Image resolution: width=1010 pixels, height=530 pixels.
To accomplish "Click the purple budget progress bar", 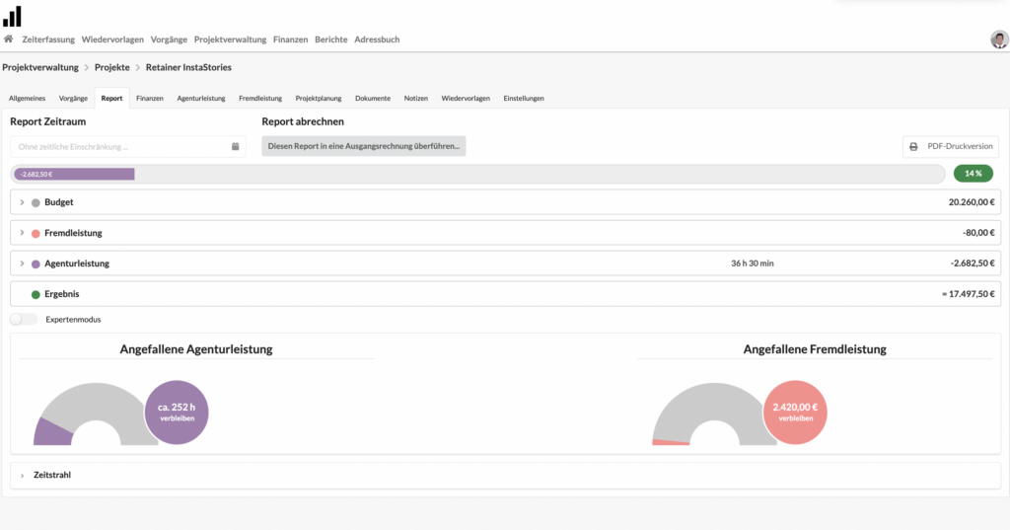I will point(74,174).
